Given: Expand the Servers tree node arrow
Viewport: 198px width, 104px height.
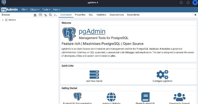Looking at the screenshot, I should click(3, 20).
